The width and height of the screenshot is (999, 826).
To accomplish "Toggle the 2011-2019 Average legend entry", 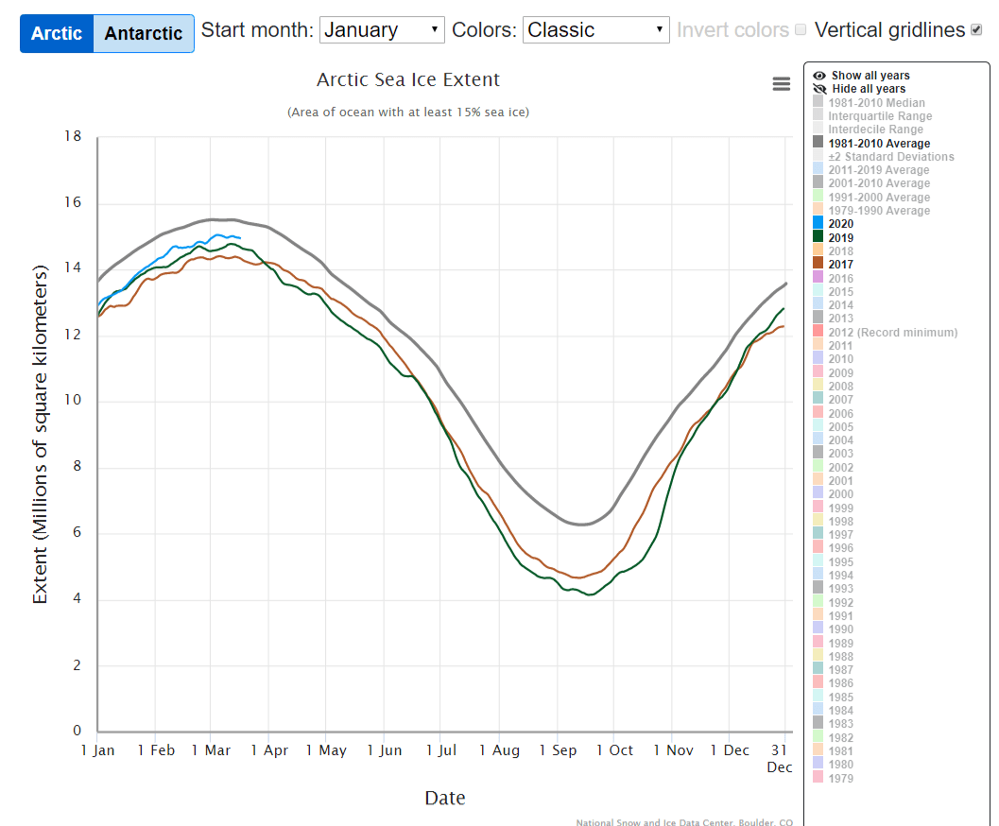I will click(878, 170).
